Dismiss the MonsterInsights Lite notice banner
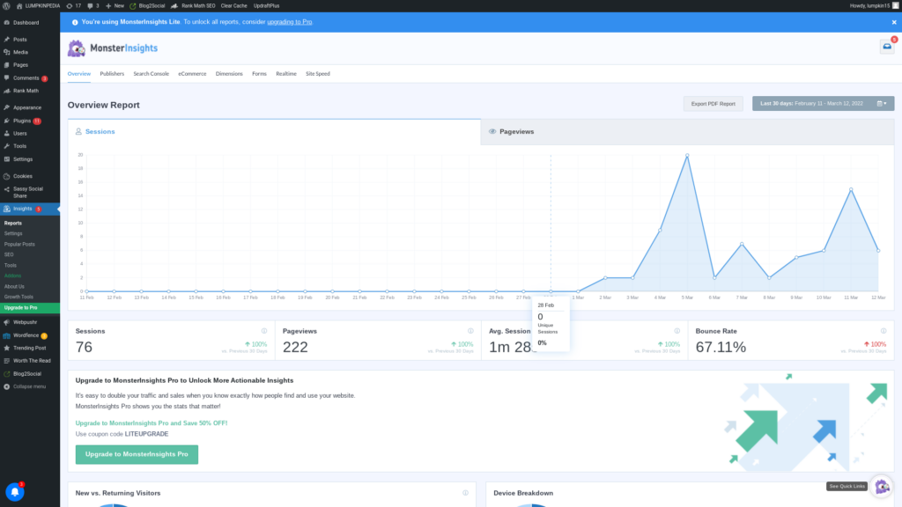This screenshot has width=902, height=507. coord(894,22)
